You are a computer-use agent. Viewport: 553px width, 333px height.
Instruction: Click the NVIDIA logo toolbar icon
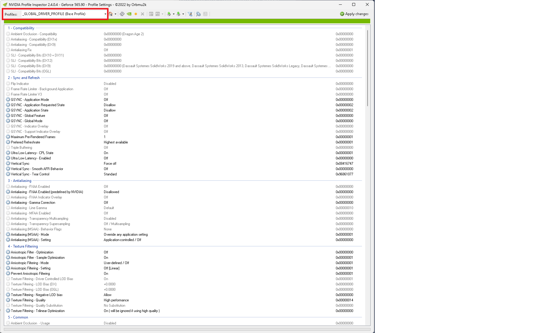129,14
